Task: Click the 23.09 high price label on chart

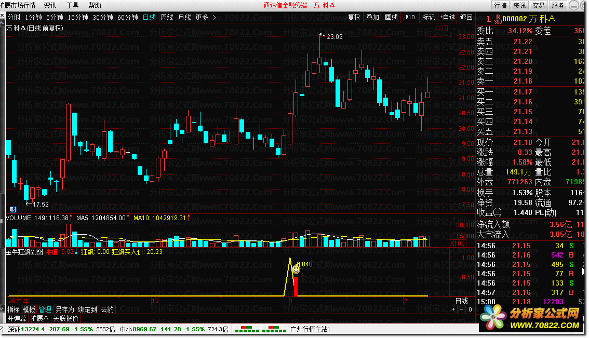Action: pos(334,36)
